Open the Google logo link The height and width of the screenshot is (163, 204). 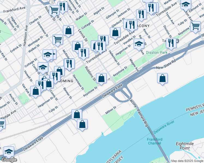9,160
